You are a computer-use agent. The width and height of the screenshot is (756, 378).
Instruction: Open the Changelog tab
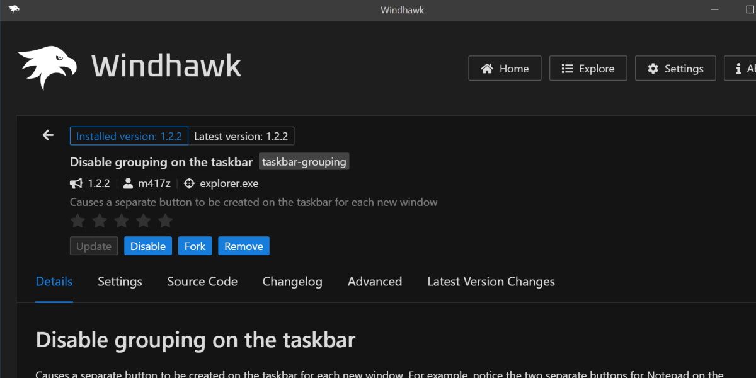(292, 282)
